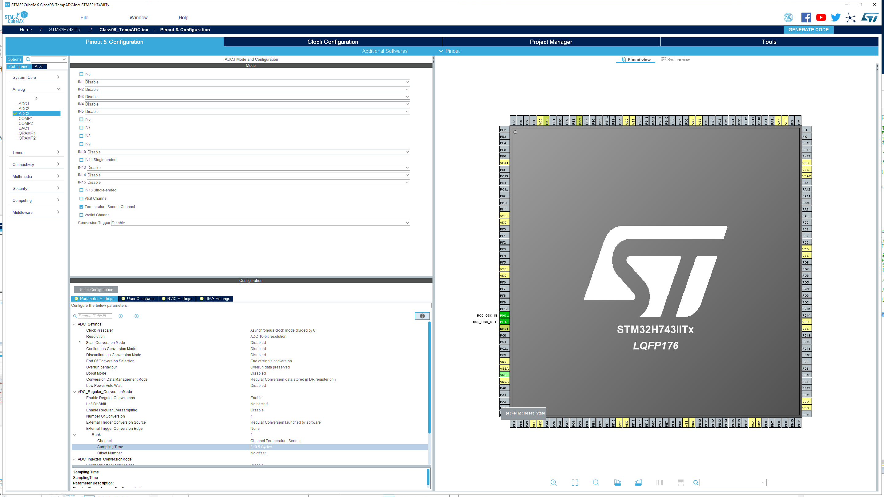Screen dimensions: 884x497
Task: Click the best fit icon below the chip
Action: coord(575,482)
